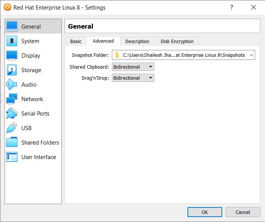Viewport: 265px width, 222px height.
Task: Select the System settings label
Action: pos(30,41)
